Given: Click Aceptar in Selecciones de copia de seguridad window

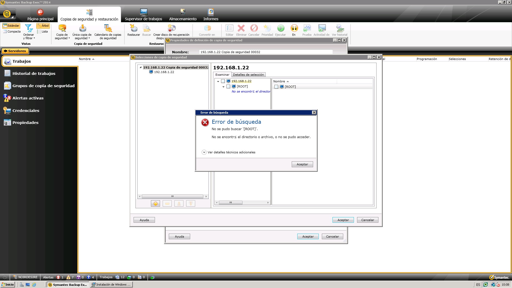Looking at the screenshot, I should point(343,220).
